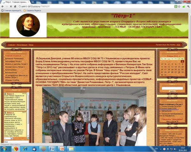The width and height of the screenshot is (191, 152).
Task: Open 'Личная жизнь Петра I' menu item
Action: (x=15, y=67)
